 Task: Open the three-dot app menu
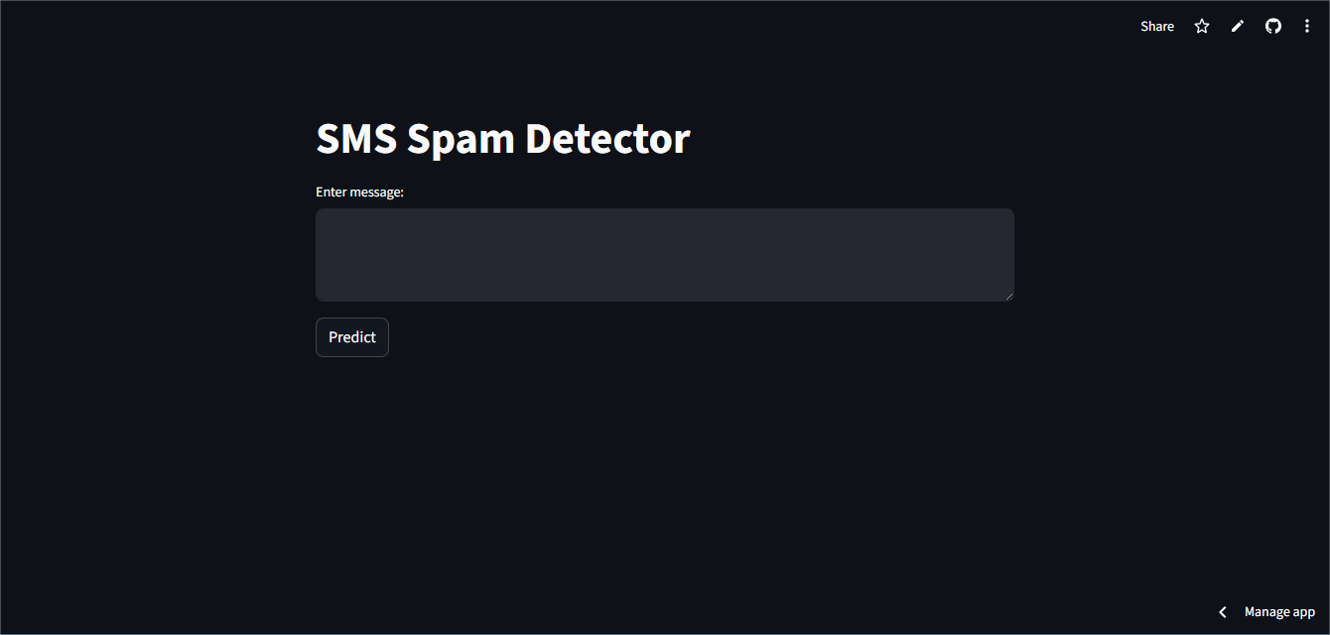tap(1307, 27)
